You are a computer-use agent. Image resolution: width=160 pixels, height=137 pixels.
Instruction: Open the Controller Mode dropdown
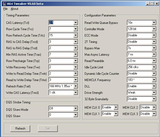tap(154, 29)
